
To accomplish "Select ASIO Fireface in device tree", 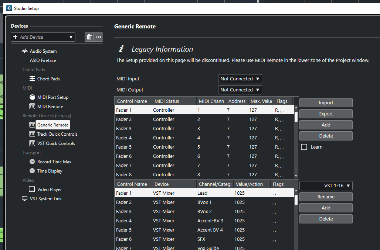I will tap(43, 60).
